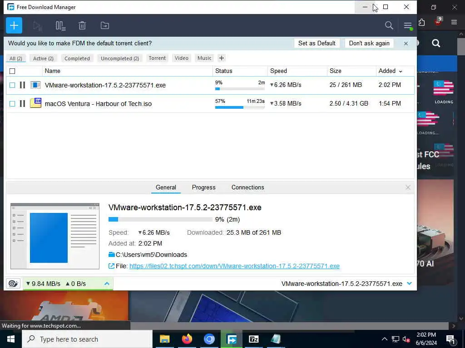The height and width of the screenshot is (348, 465).
Task: Open 7-Zip from the taskbar
Action: coord(254,339)
